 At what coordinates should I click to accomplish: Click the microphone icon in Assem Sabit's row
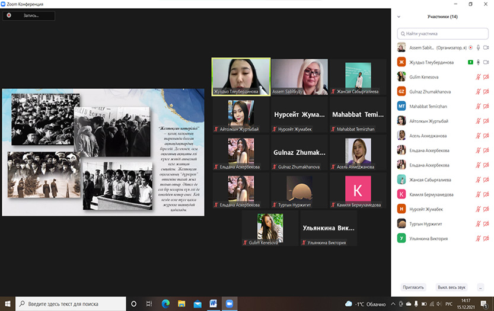478,47
